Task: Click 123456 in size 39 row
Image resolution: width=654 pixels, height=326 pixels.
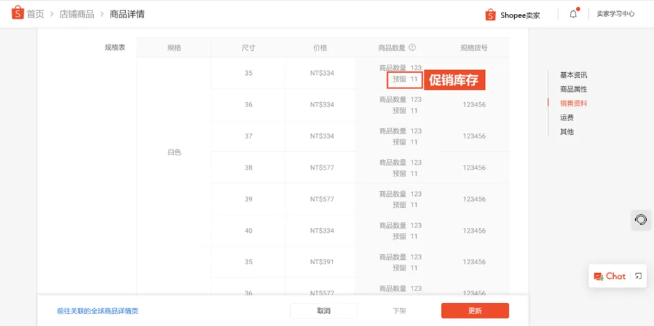Action: point(474,199)
